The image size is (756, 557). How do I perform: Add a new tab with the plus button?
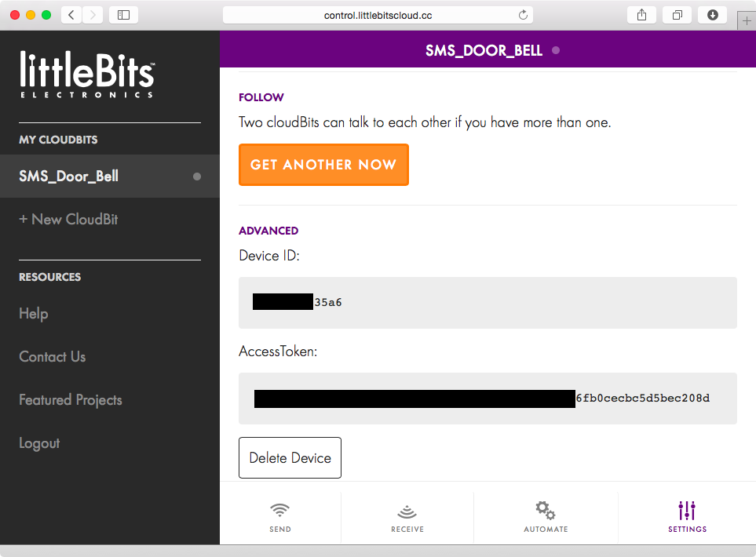pyautogui.click(x=747, y=20)
